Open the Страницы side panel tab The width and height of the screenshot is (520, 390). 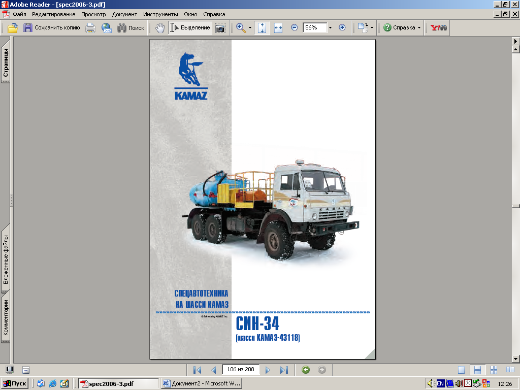tap(6, 62)
